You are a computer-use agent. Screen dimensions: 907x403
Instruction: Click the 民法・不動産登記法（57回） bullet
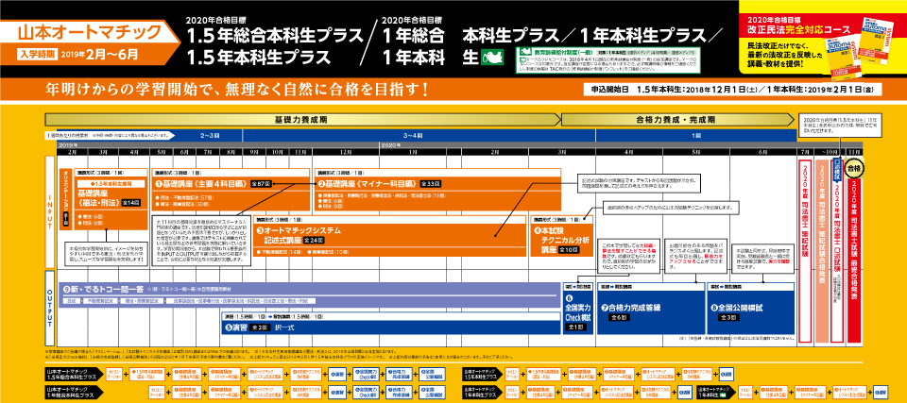[x=182, y=197]
